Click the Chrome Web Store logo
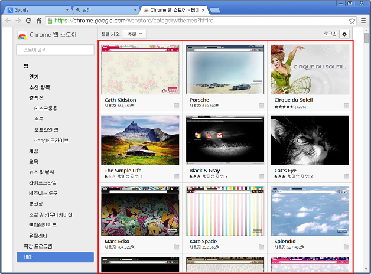The width and height of the screenshot is (371, 274). coord(22,35)
